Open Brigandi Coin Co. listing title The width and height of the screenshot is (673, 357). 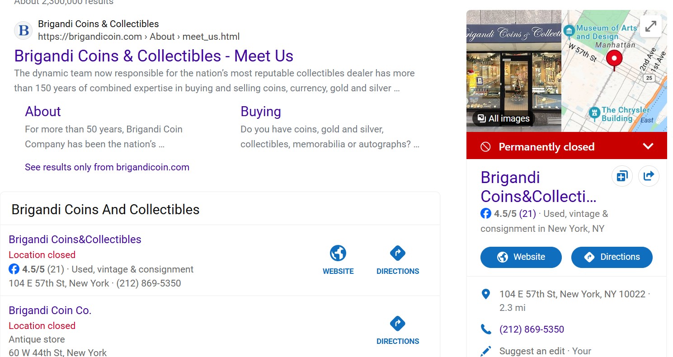[x=50, y=310]
